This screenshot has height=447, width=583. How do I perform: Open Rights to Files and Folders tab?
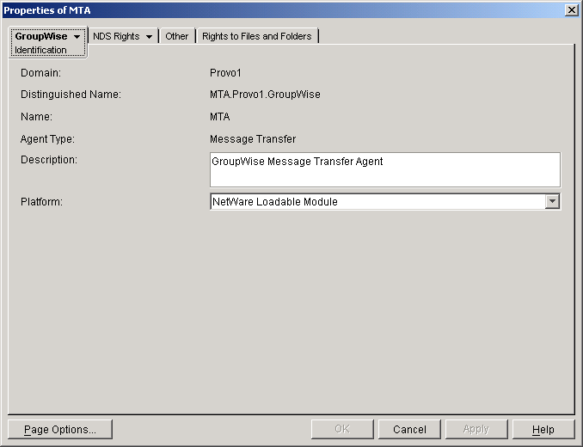[257, 36]
